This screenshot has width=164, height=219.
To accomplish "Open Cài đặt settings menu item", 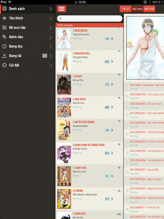I will [x=27, y=65].
